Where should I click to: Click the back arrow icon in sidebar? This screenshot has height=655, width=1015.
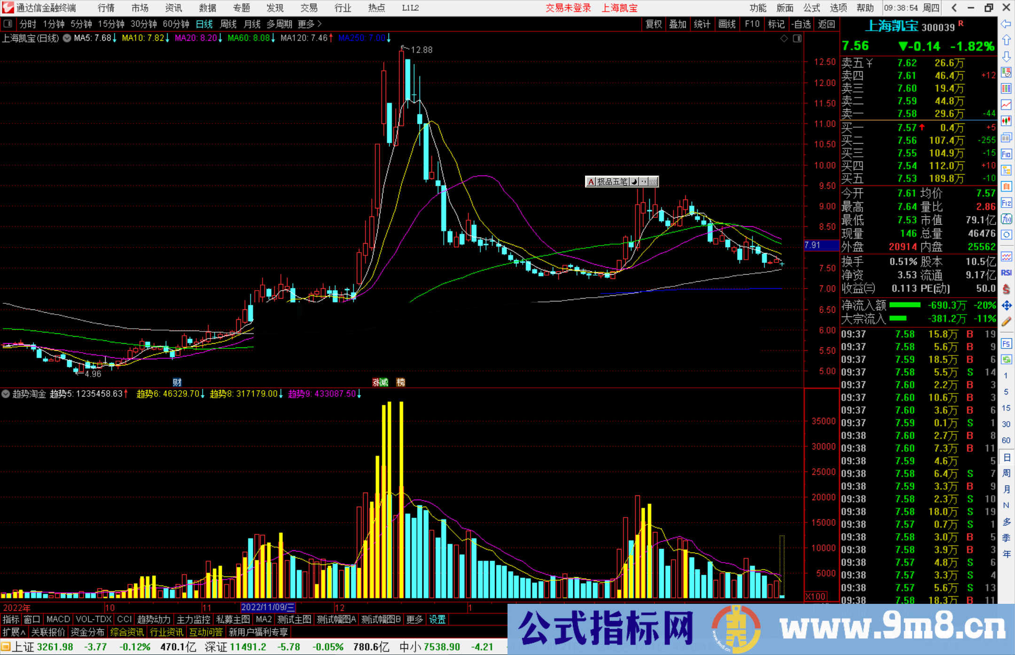(1006, 24)
